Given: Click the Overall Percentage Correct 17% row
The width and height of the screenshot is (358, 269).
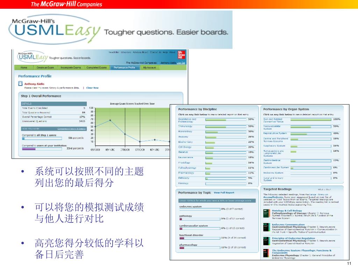Looking at the screenshot, I should point(53,117).
